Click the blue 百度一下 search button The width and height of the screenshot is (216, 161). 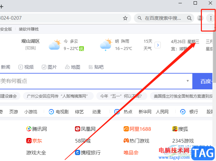tap(203, 81)
